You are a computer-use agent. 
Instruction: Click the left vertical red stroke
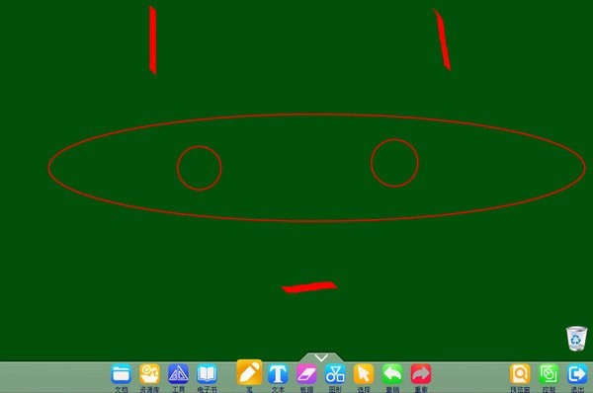[x=153, y=40]
